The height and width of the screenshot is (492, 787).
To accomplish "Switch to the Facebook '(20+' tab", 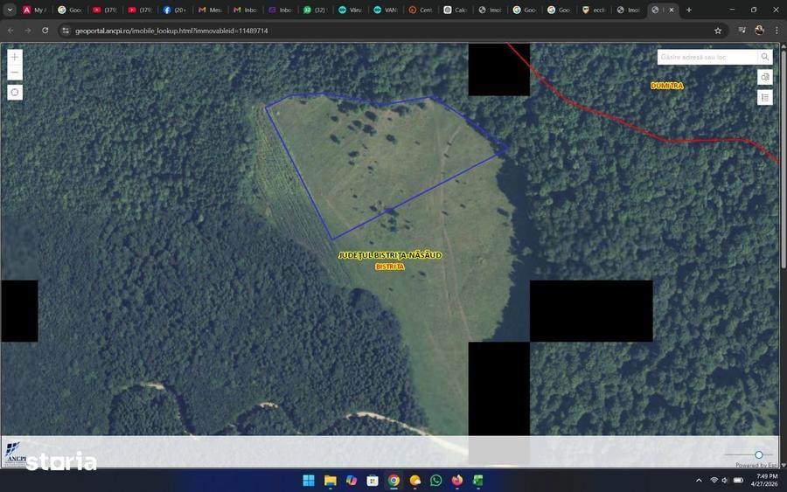I will coord(175,10).
